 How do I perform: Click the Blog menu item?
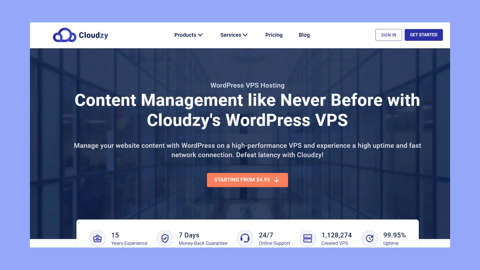coord(304,34)
